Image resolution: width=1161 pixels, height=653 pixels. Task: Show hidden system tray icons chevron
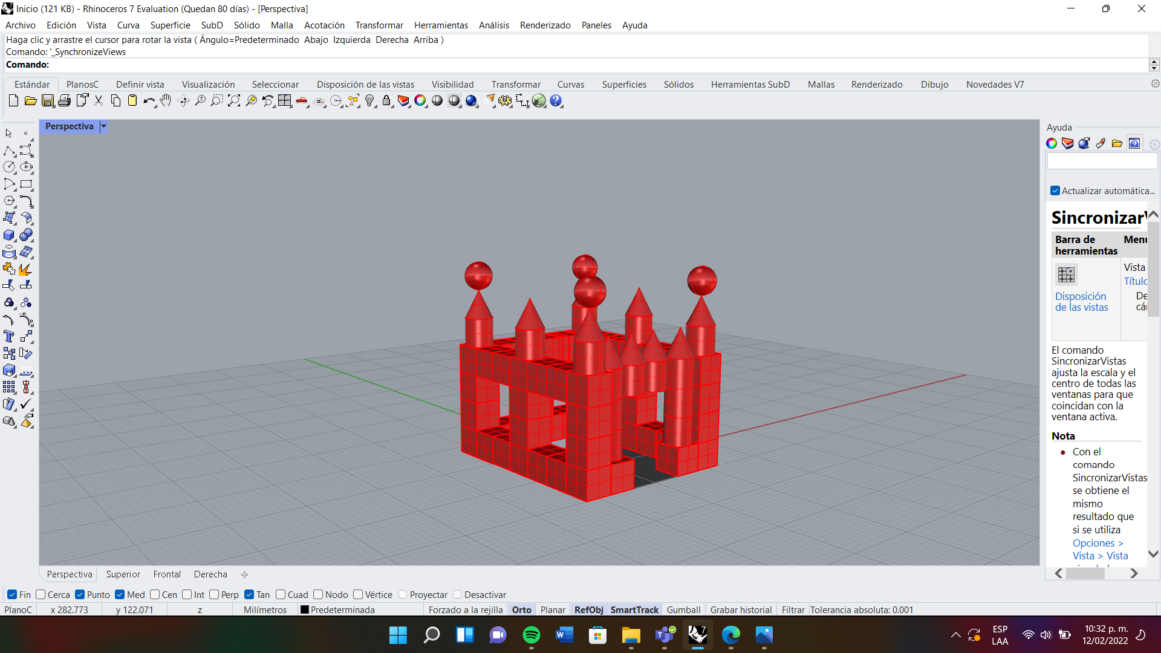point(956,635)
